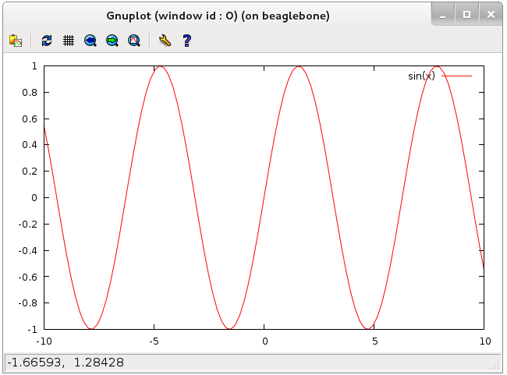Click the y-axis label -0.8
This screenshot has width=507, height=375.
27,303
